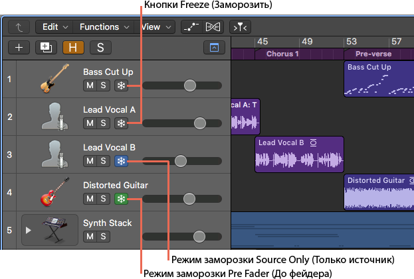Freeze the Bass Cut Up track
The width and height of the screenshot is (414, 279).
[x=121, y=85]
